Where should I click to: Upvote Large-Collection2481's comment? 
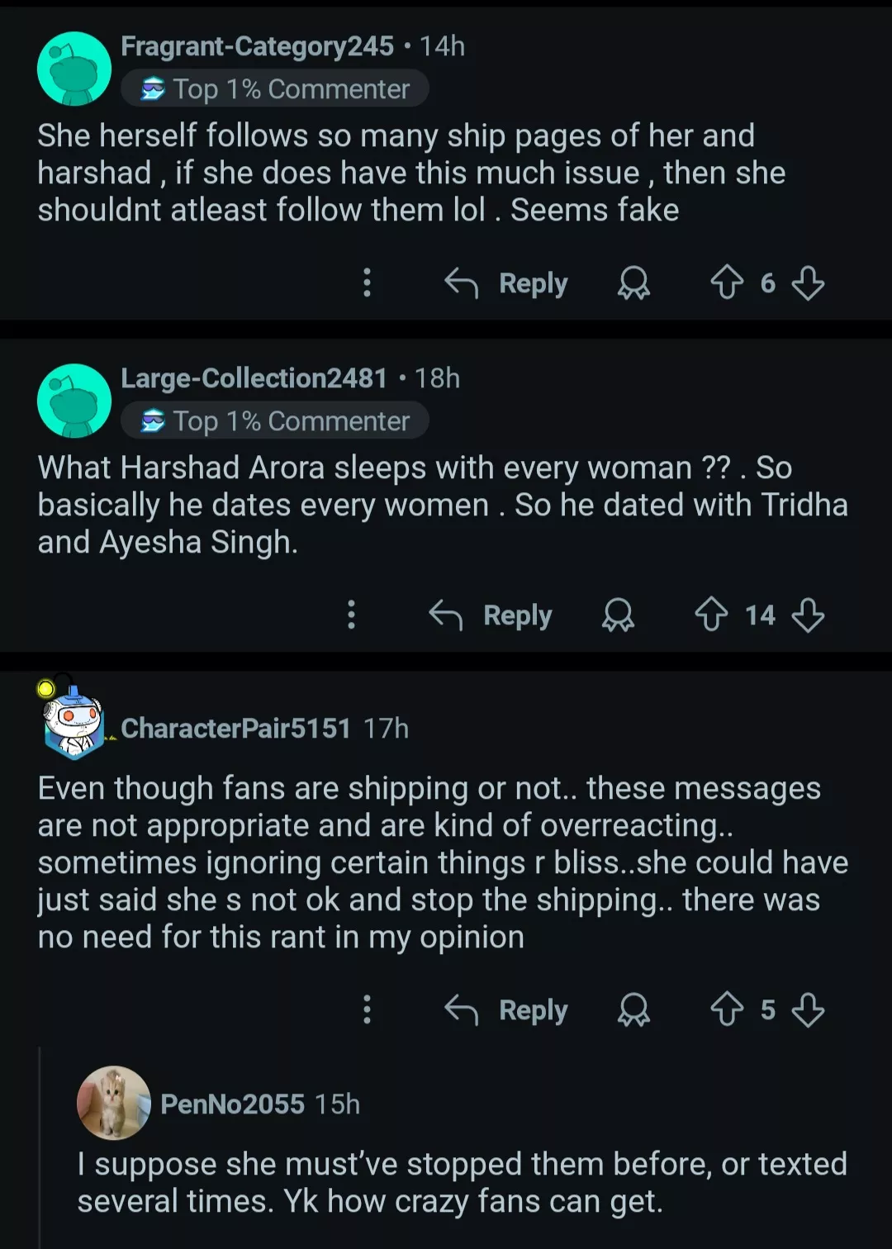711,615
